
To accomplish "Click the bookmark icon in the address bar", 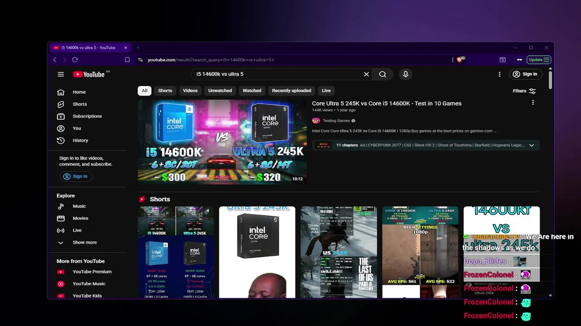I will pos(127,60).
